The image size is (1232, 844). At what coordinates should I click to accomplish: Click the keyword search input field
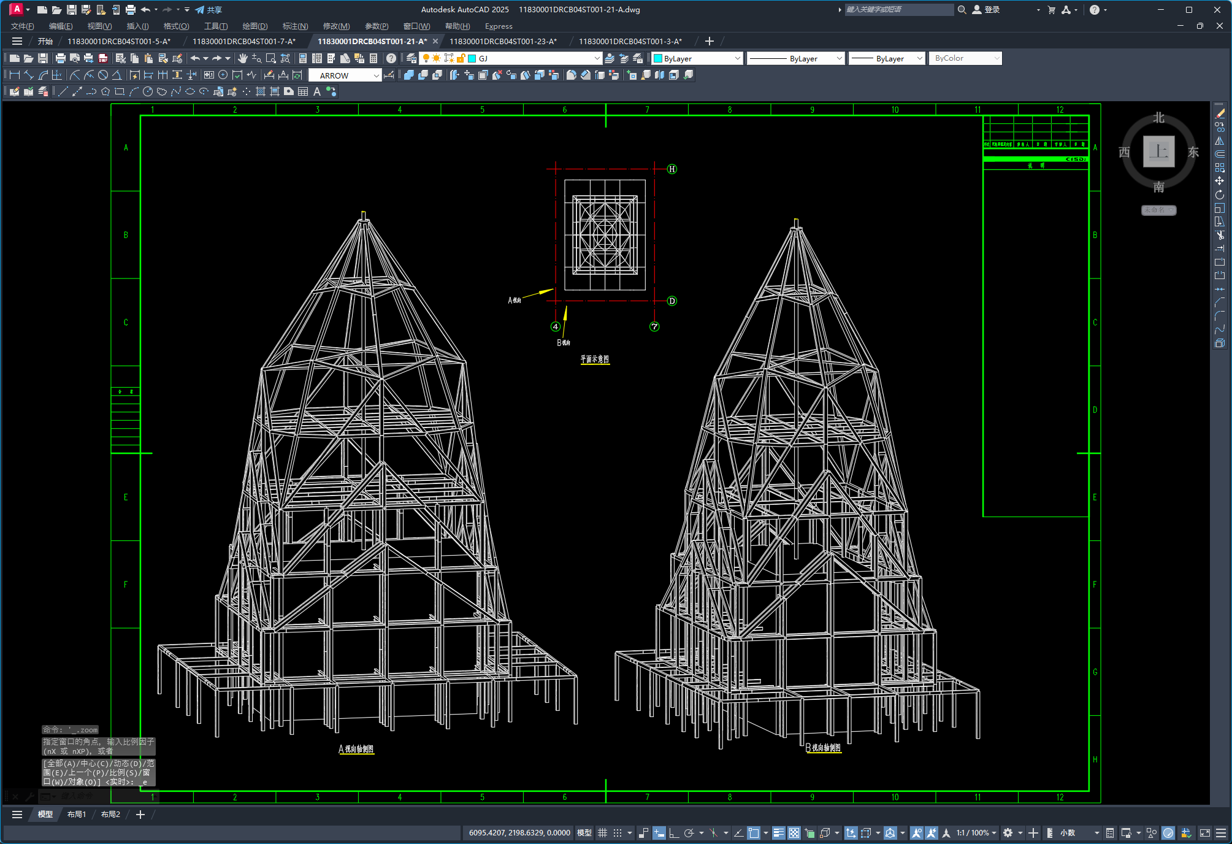click(898, 10)
